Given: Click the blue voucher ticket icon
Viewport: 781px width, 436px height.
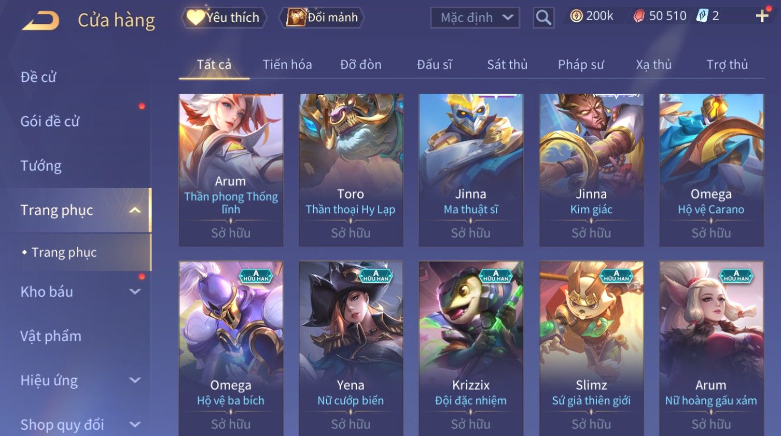Looking at the screenshot, I should tap(702, 16).
